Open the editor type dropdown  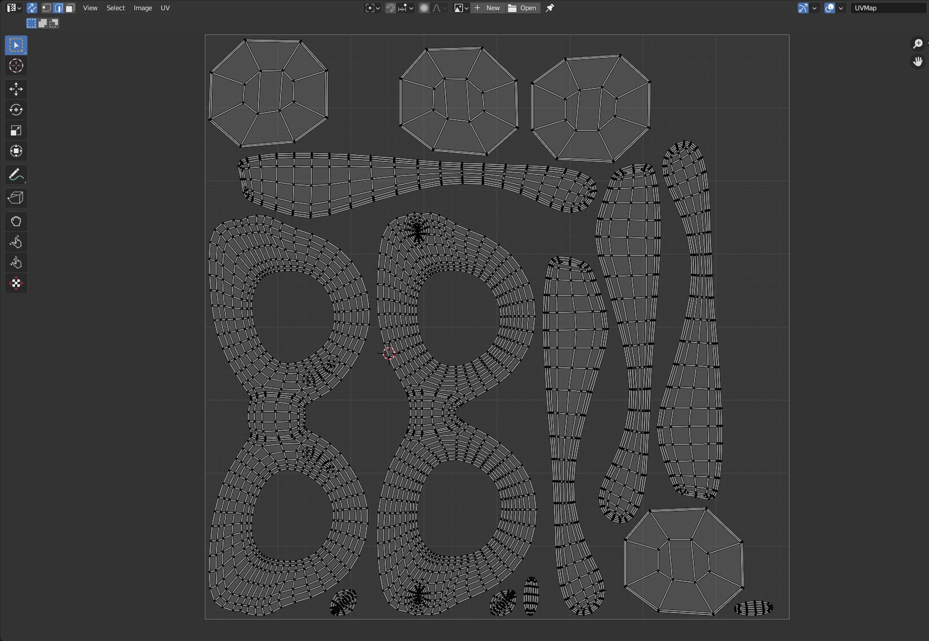click(x=14, y=8)
